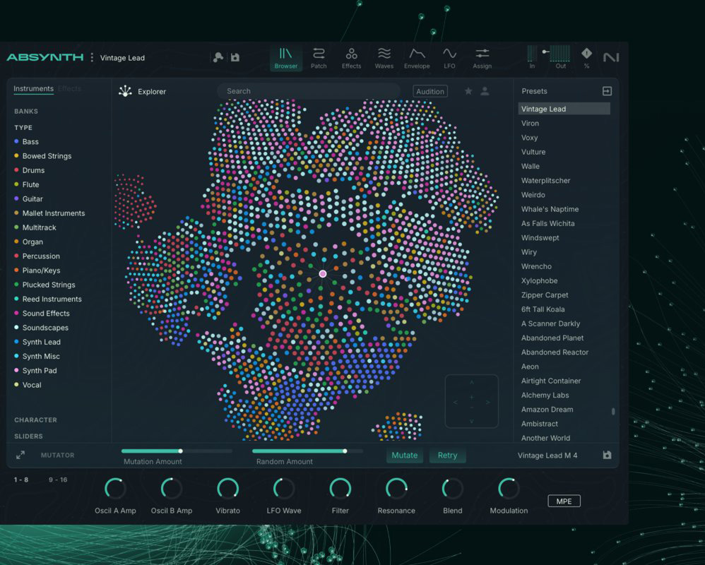Open the Envelope page
Screen dimensions: 705x565
coord(417,58)
